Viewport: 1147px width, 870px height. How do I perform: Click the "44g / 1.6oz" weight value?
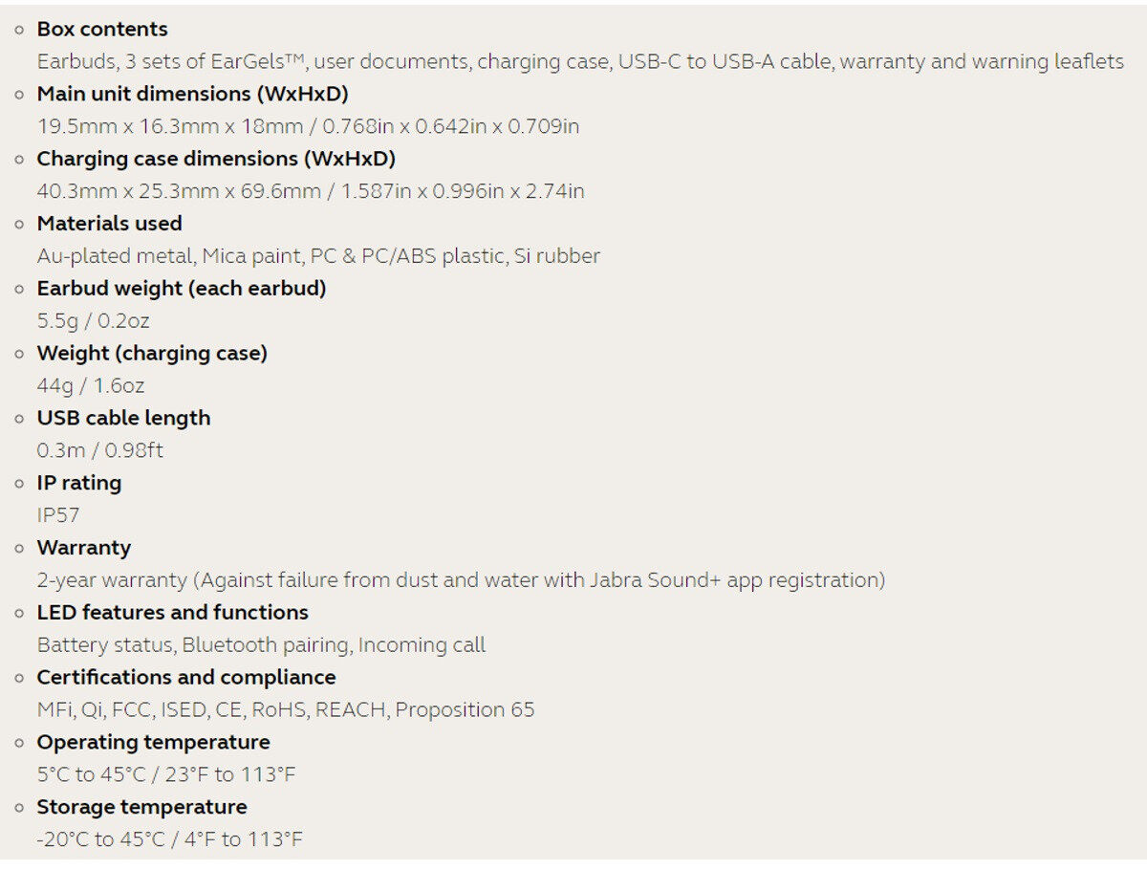tap(91, 386)
